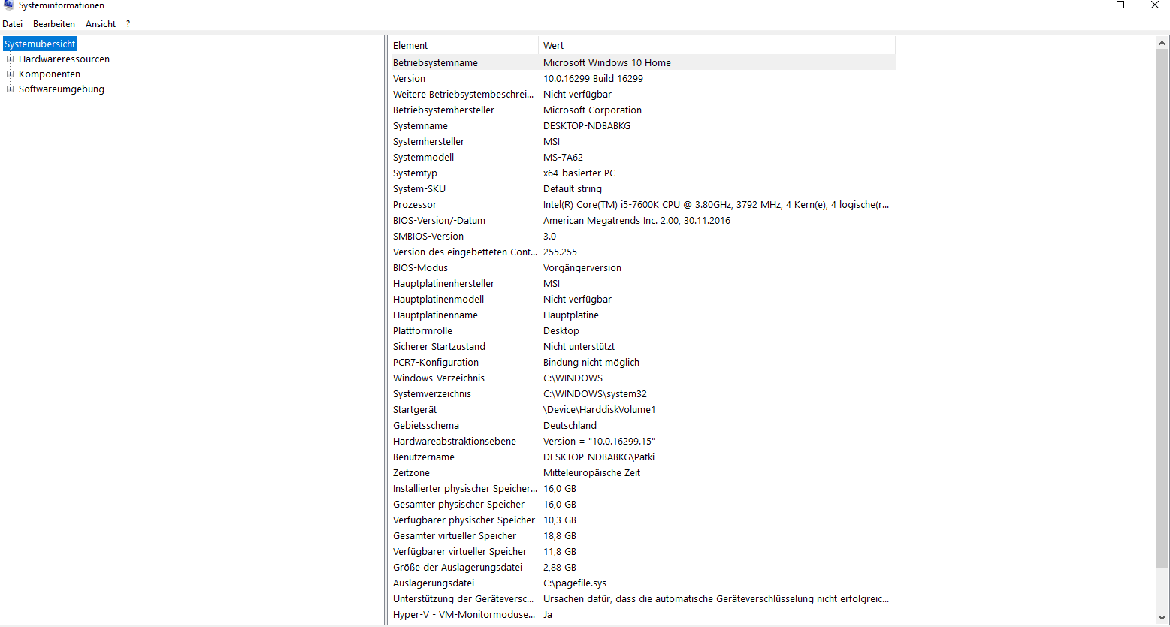
Task: Click the value 10,3 GB
Action: [x=560, y=520]
